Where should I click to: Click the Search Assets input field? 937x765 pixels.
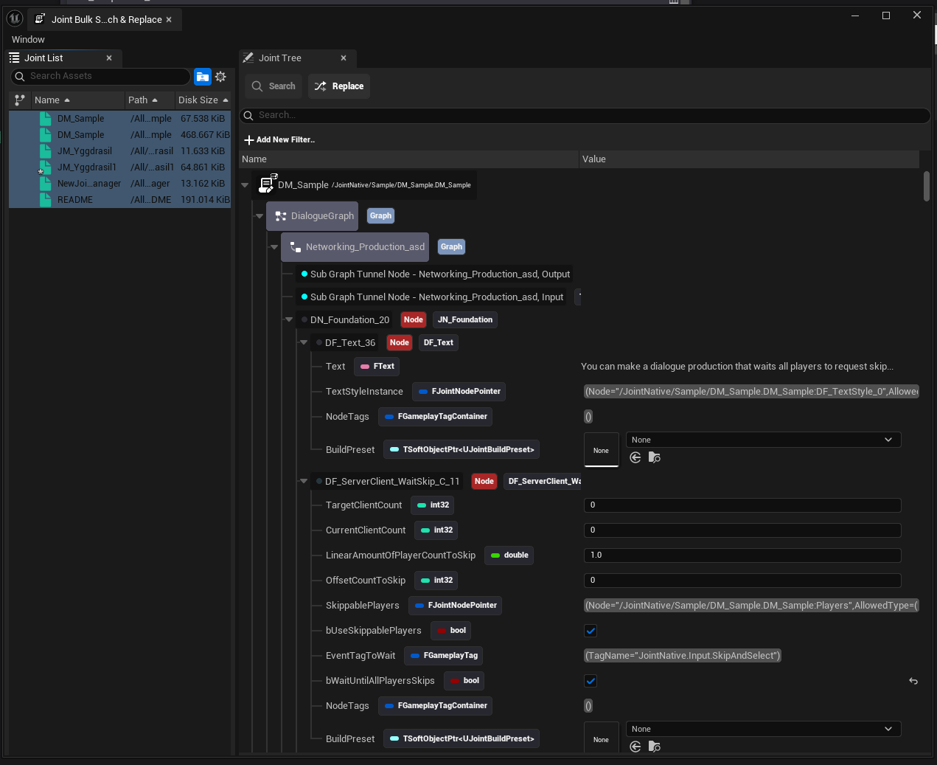point(103,76)
